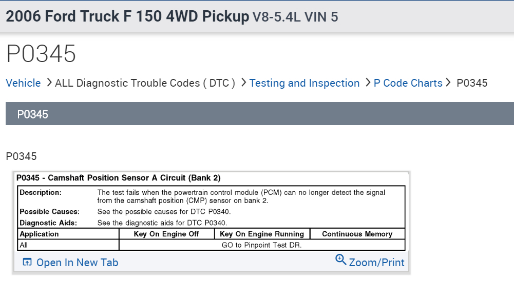Click the Open In New Tab icon
The image size is (514, 300).
[27, 263]
